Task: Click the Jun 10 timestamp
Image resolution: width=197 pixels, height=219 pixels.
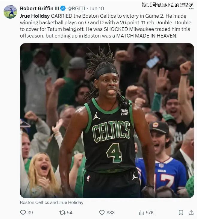Action: point(97,8)
